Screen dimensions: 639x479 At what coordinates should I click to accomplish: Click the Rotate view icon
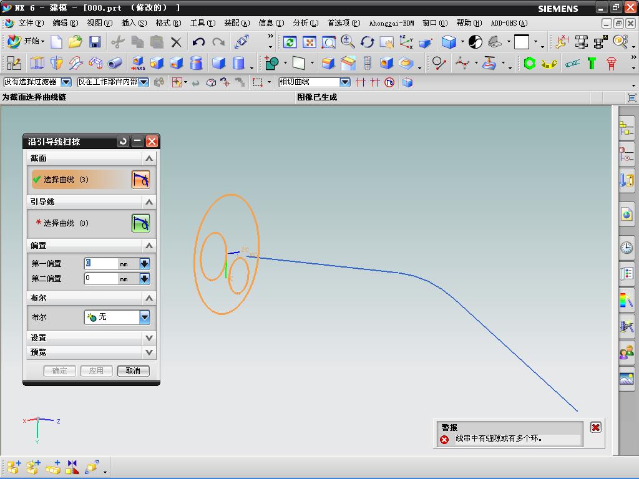coord(367,42)
